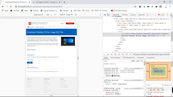Click h1.mscom-container-maxwidth breadcrumb item
Image resolution: width=173 pixels, height=97 pixels.
[x=151, y=54]
